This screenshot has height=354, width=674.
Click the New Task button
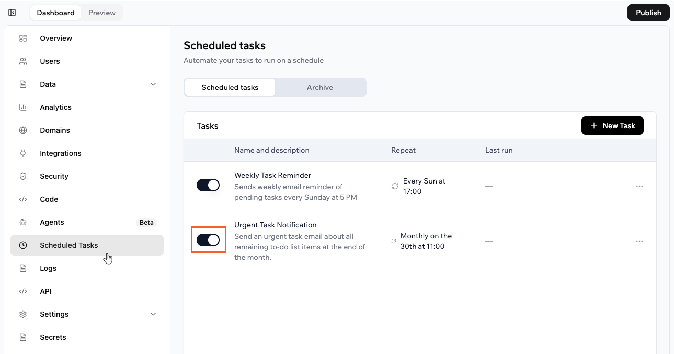pyautogui.click(x=612, y=125)
